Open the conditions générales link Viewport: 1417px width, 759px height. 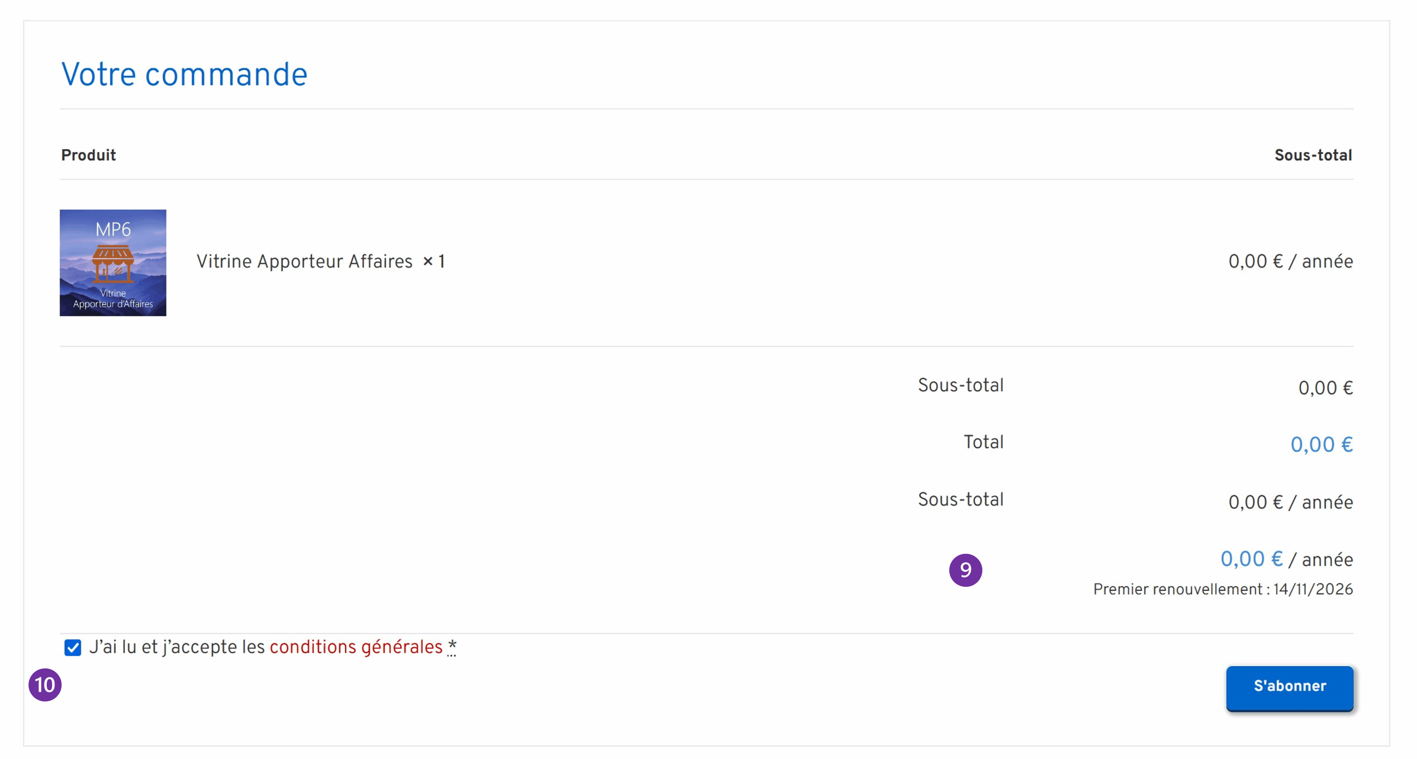[355, 647]
